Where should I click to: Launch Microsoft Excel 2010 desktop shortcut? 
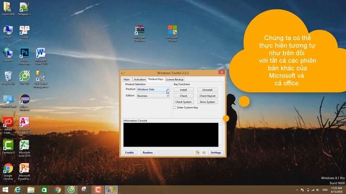pos(24,149)
